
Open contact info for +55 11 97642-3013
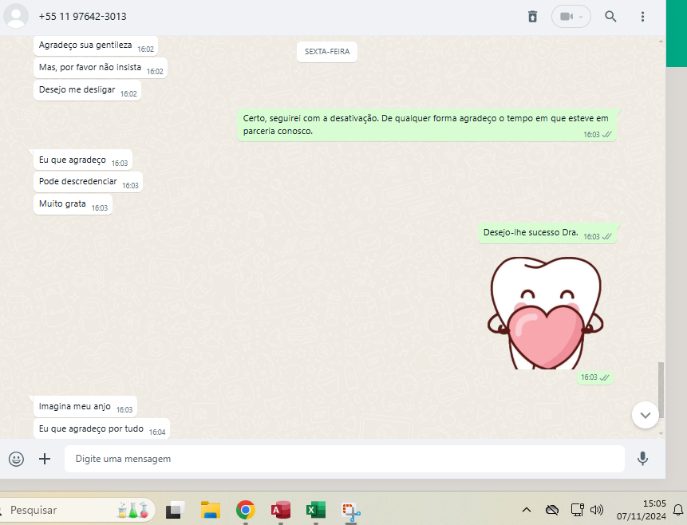coord(82,17)
